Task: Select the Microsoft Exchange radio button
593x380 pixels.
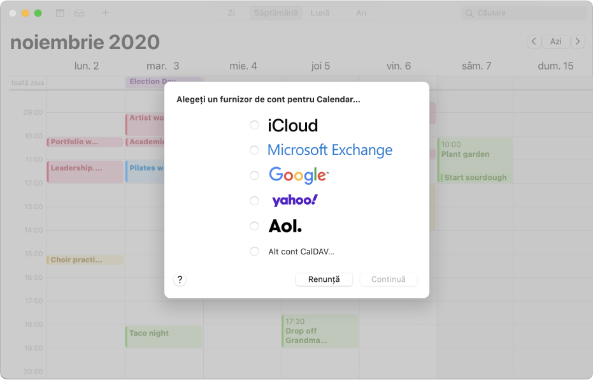Action: [254, 150]
